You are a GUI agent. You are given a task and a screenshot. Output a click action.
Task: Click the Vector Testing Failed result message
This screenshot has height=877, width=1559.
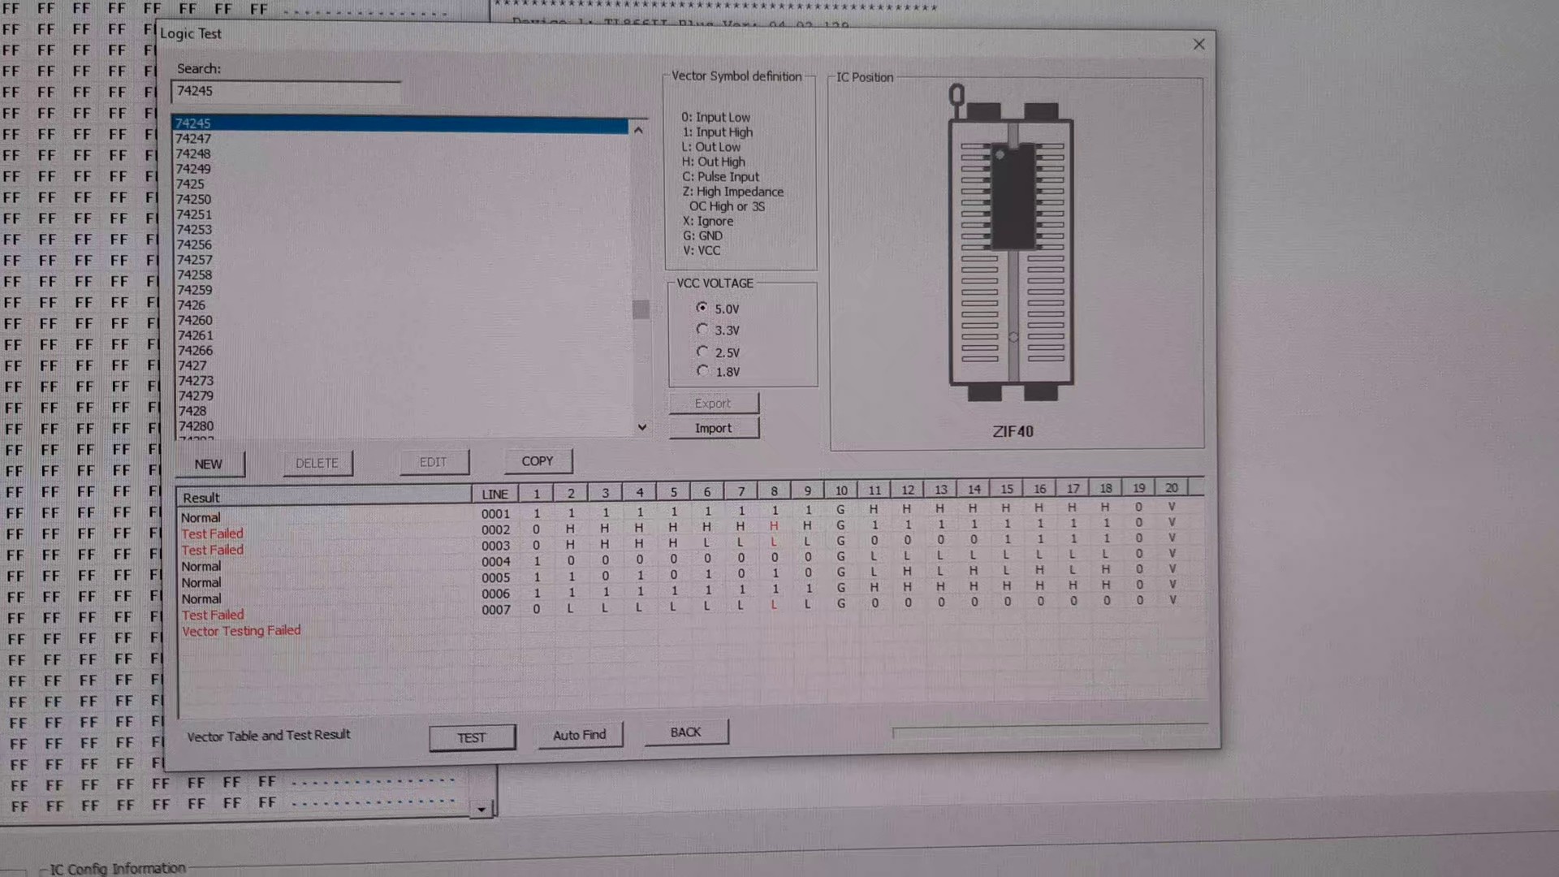coord(241,631)
